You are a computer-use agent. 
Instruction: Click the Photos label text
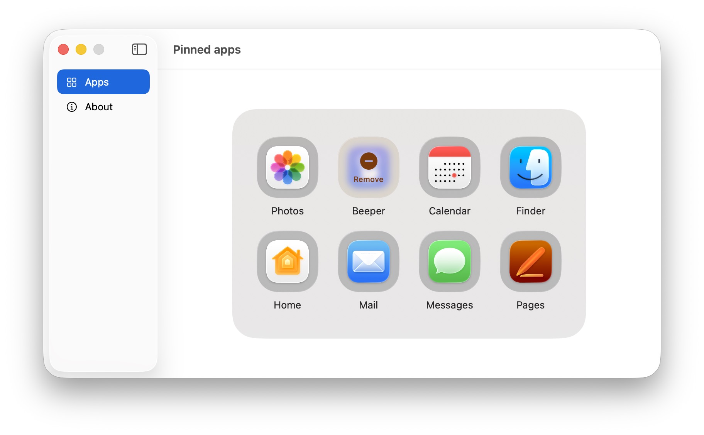[x=288, y=211]
